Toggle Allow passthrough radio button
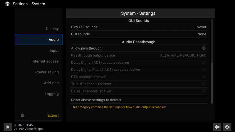The image size is (235, 132). click(x=204, y=48)
